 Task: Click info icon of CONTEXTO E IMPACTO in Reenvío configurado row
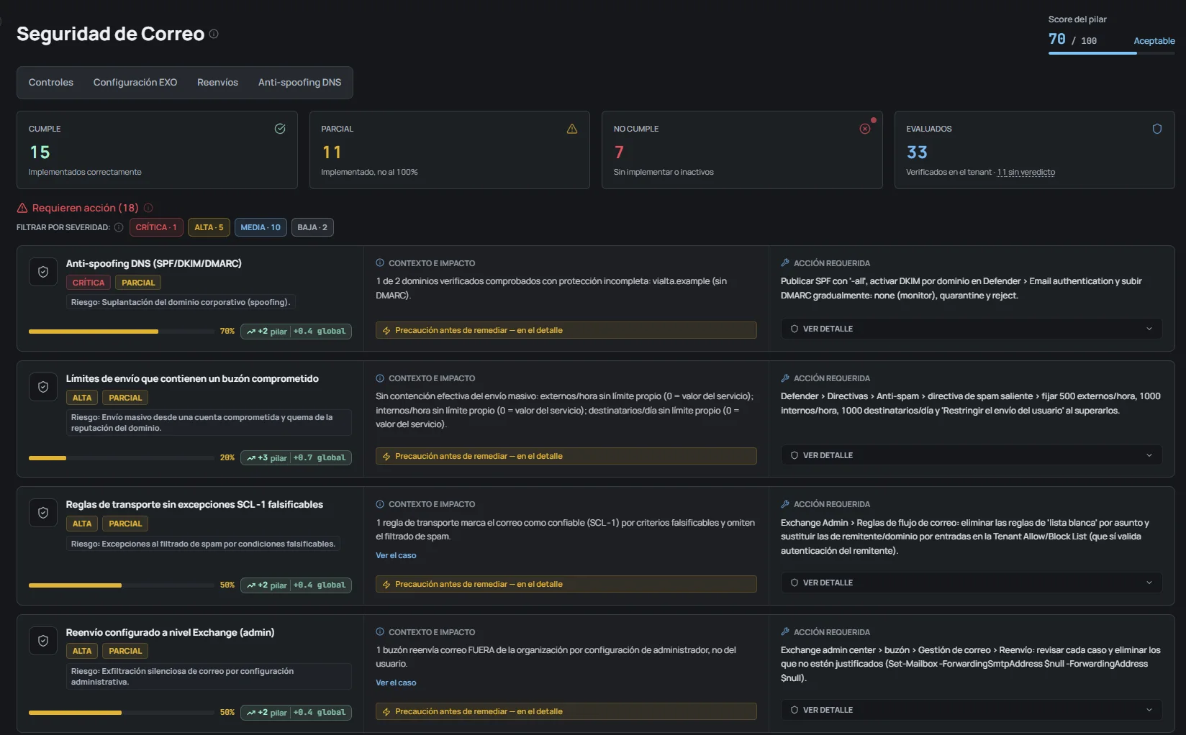pyautogui.click(x=380, y=632)
